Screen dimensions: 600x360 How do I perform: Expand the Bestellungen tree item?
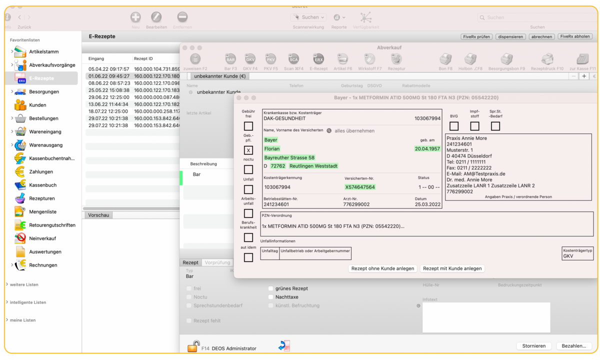[x=12, y=118]
